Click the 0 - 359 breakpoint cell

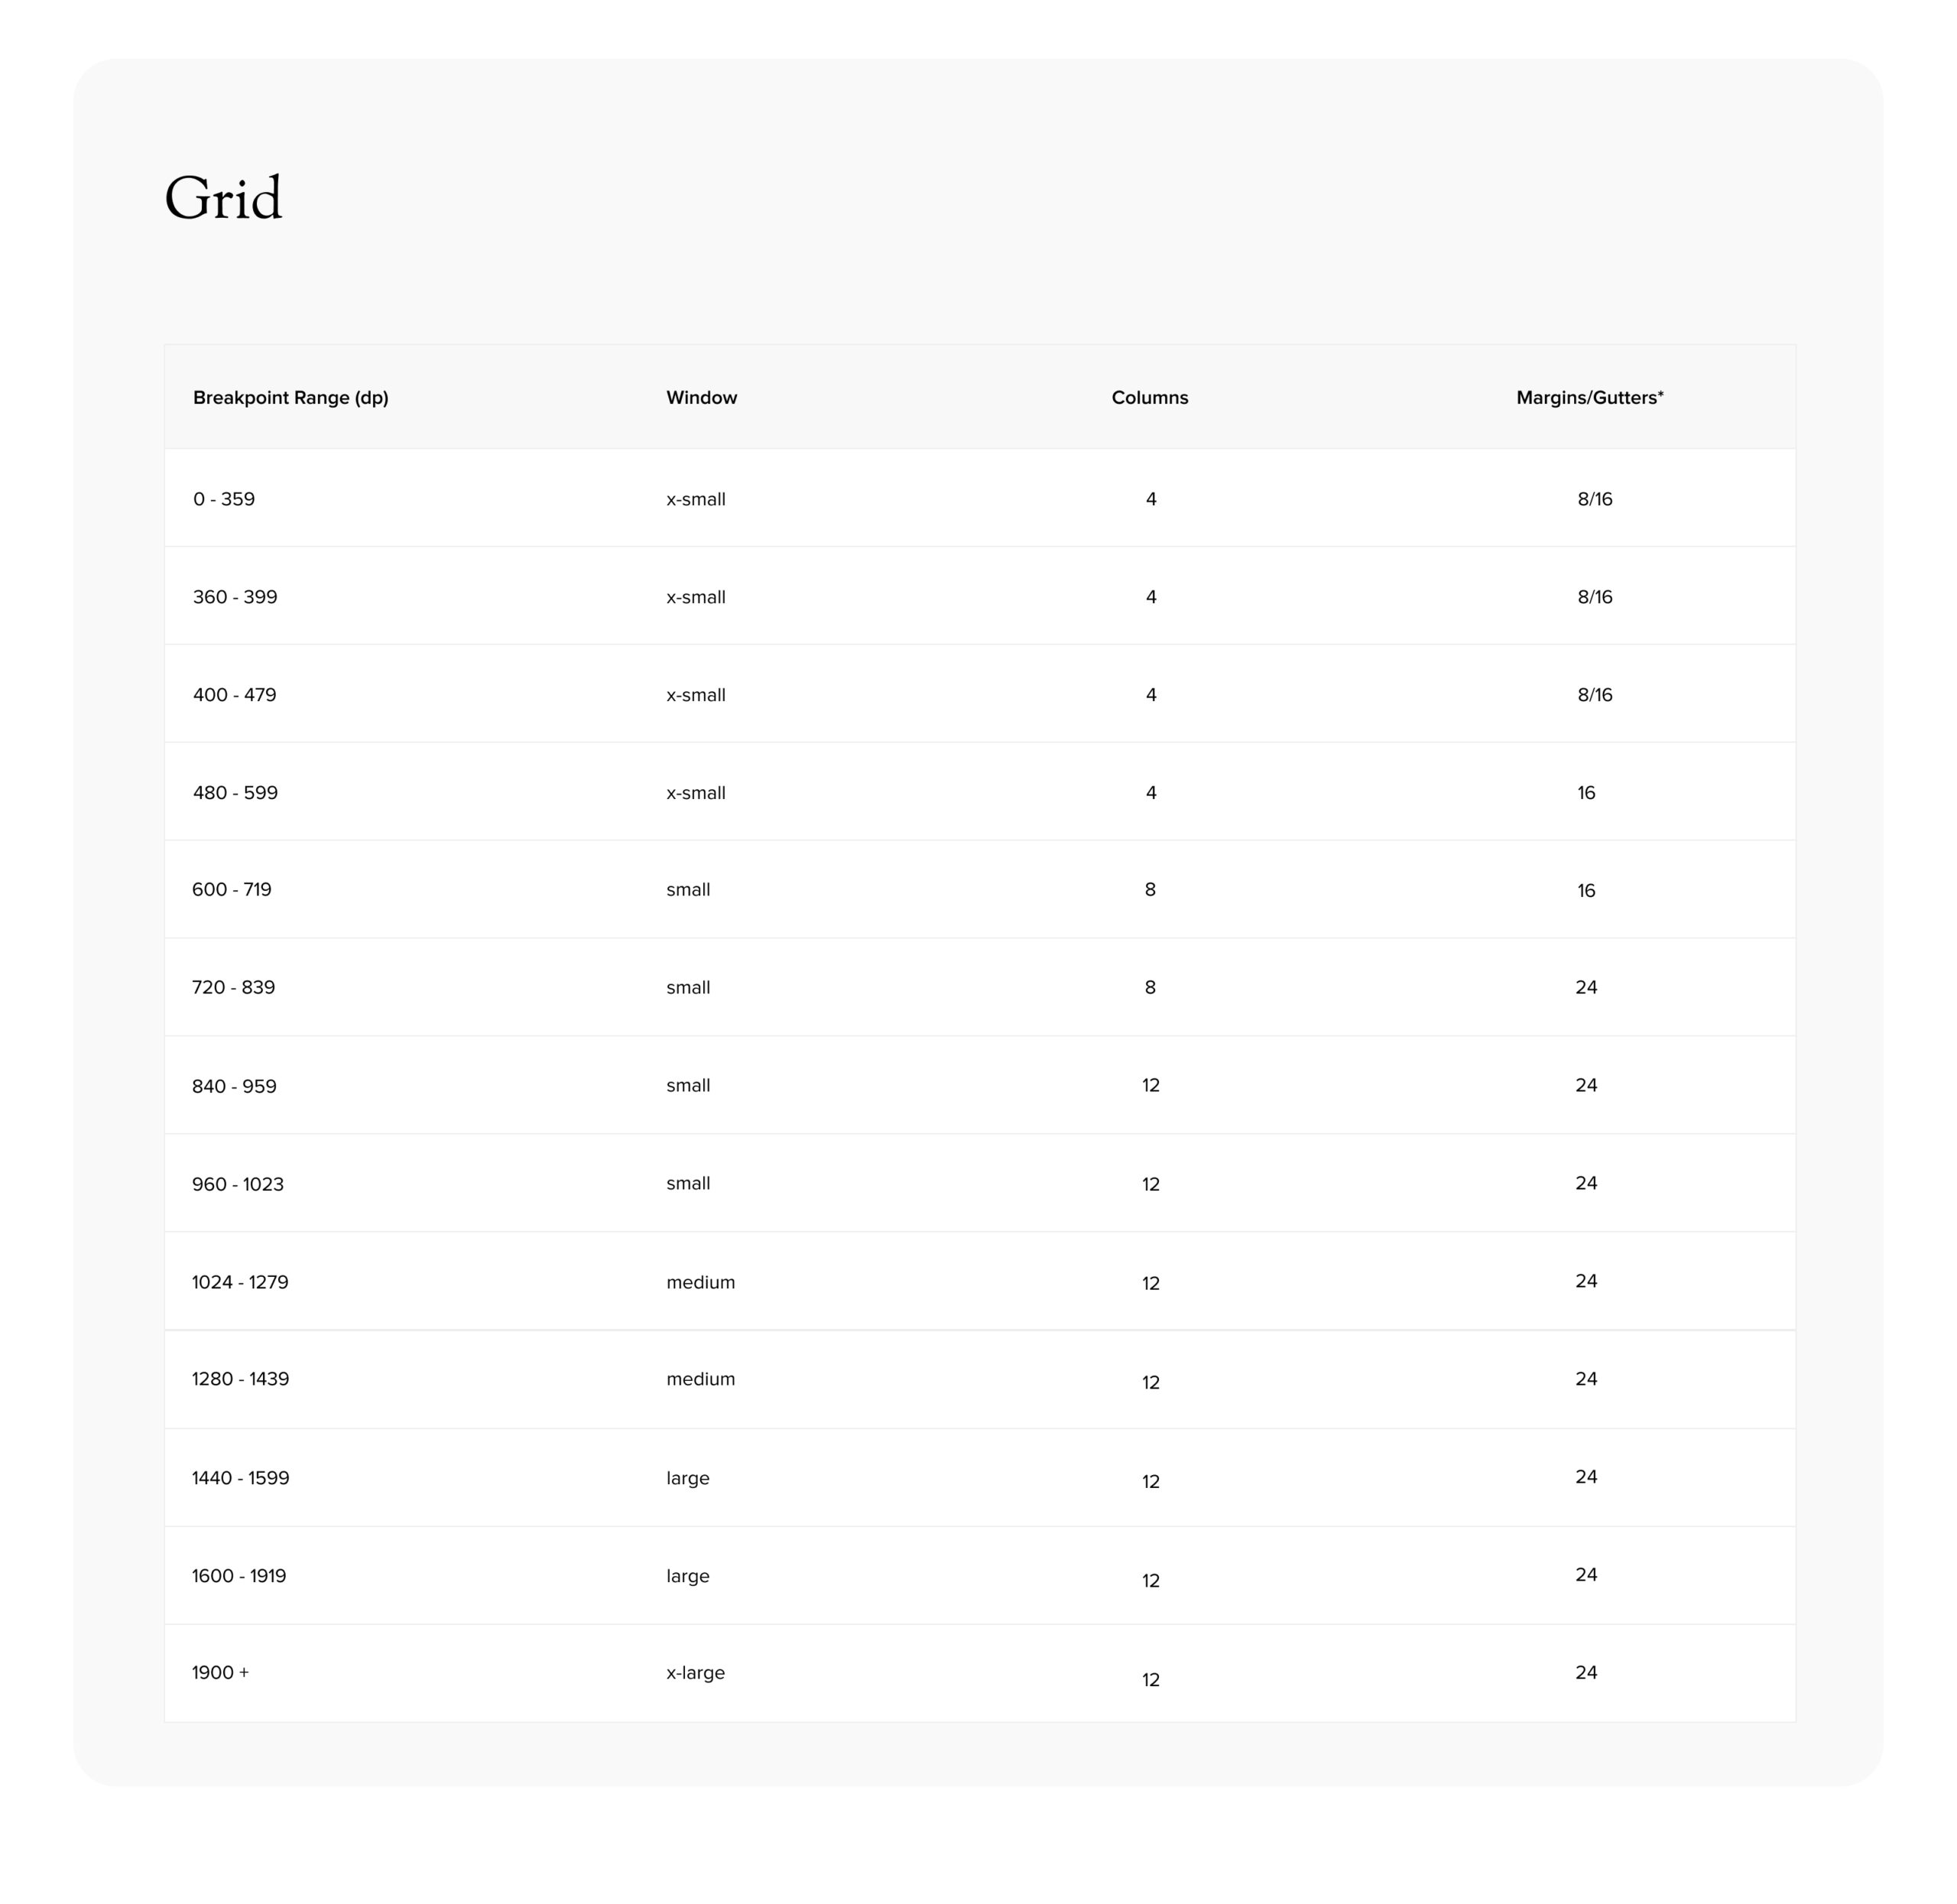(224, 499)
